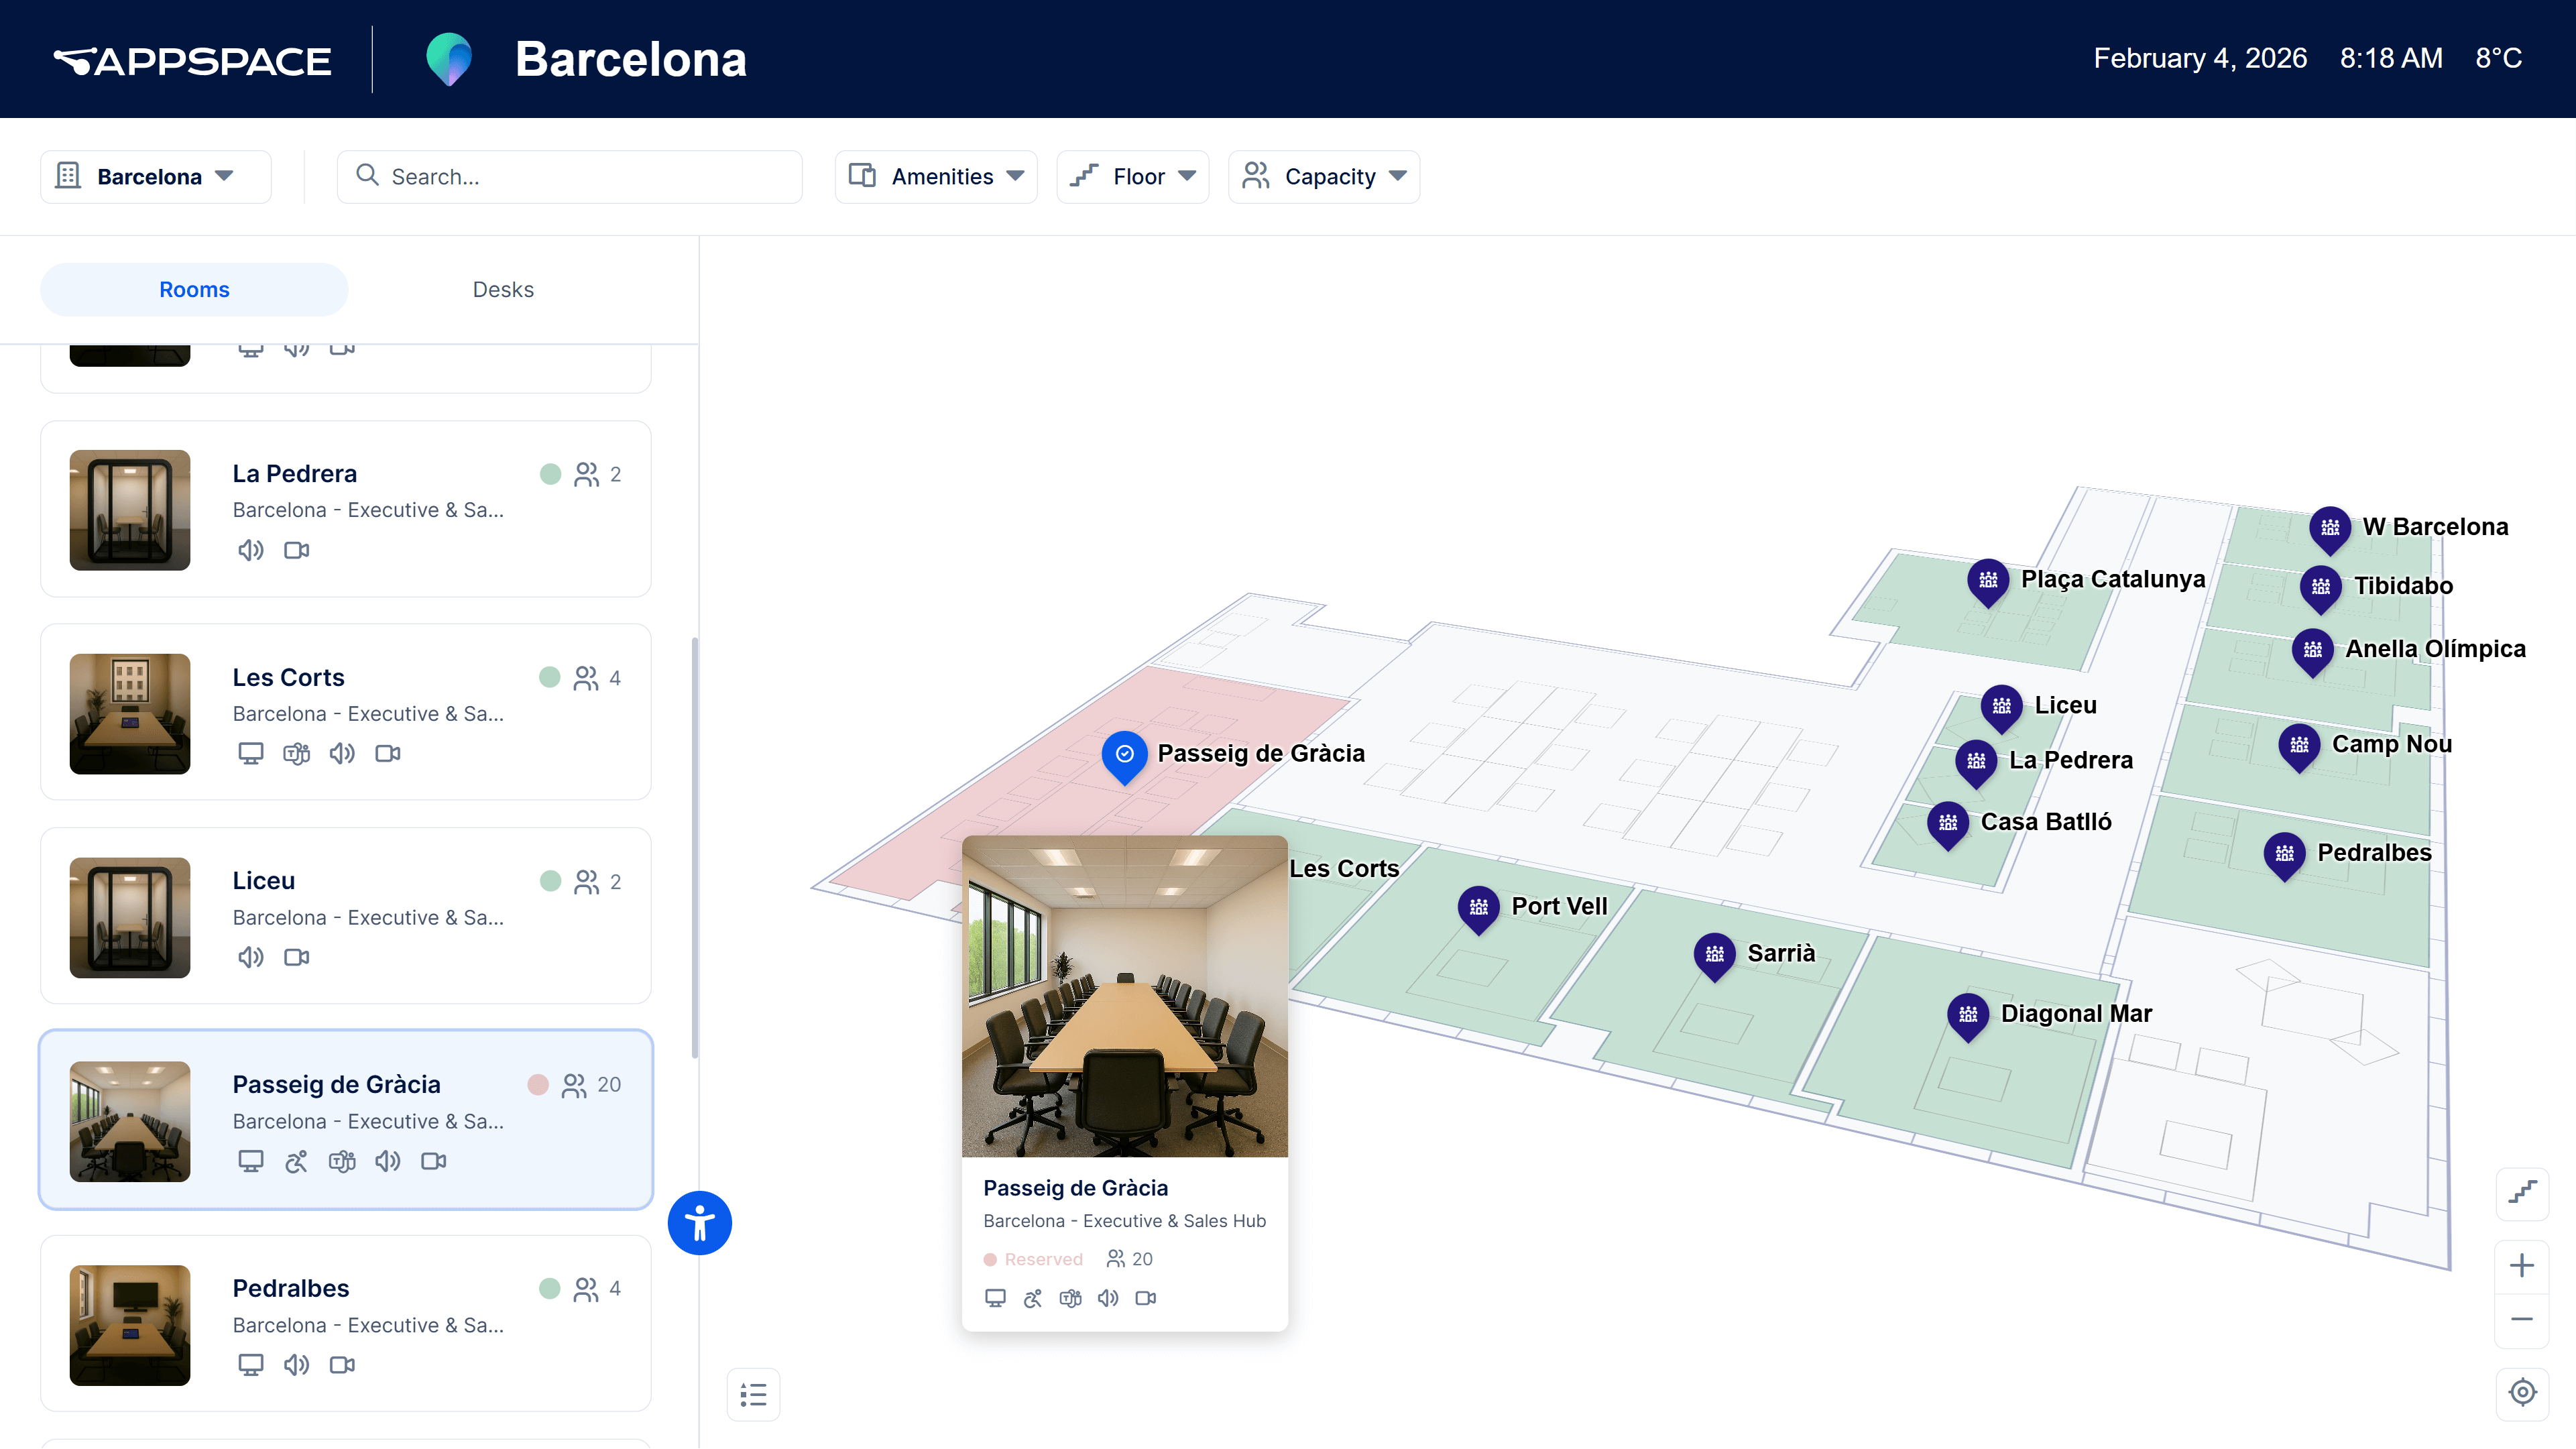Select the Pedralbes room in list
The width and height of the screenshot is (2576, 1449).
pyautogui.click(x=346, y=1322)
